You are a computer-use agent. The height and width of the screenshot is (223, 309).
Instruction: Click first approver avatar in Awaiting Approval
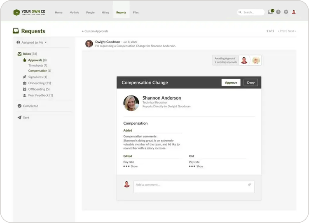(244, 60)
